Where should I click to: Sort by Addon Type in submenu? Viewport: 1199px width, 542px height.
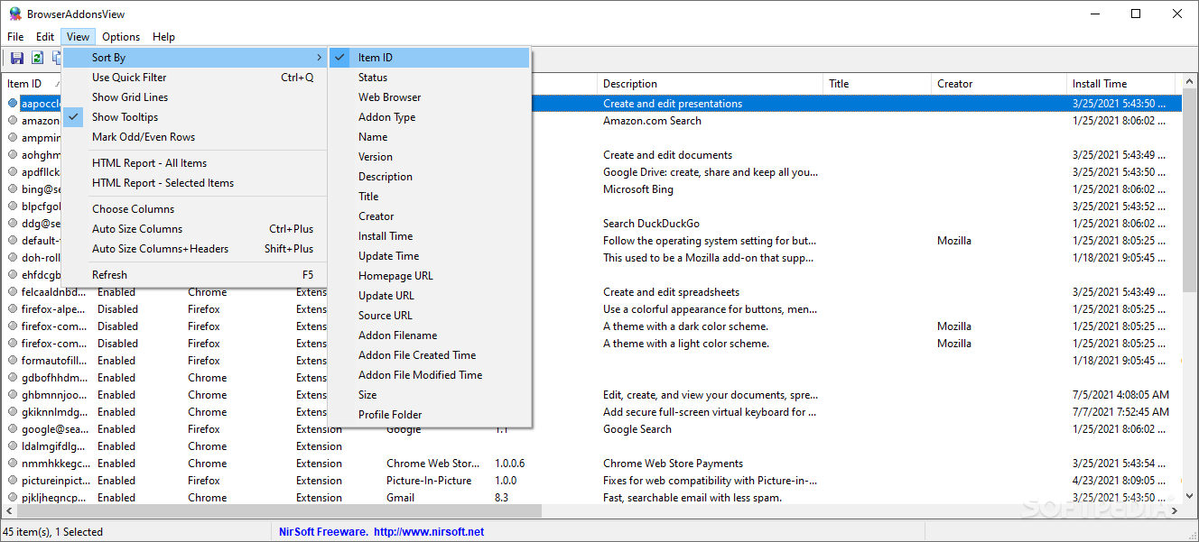(x=430, y=117)
